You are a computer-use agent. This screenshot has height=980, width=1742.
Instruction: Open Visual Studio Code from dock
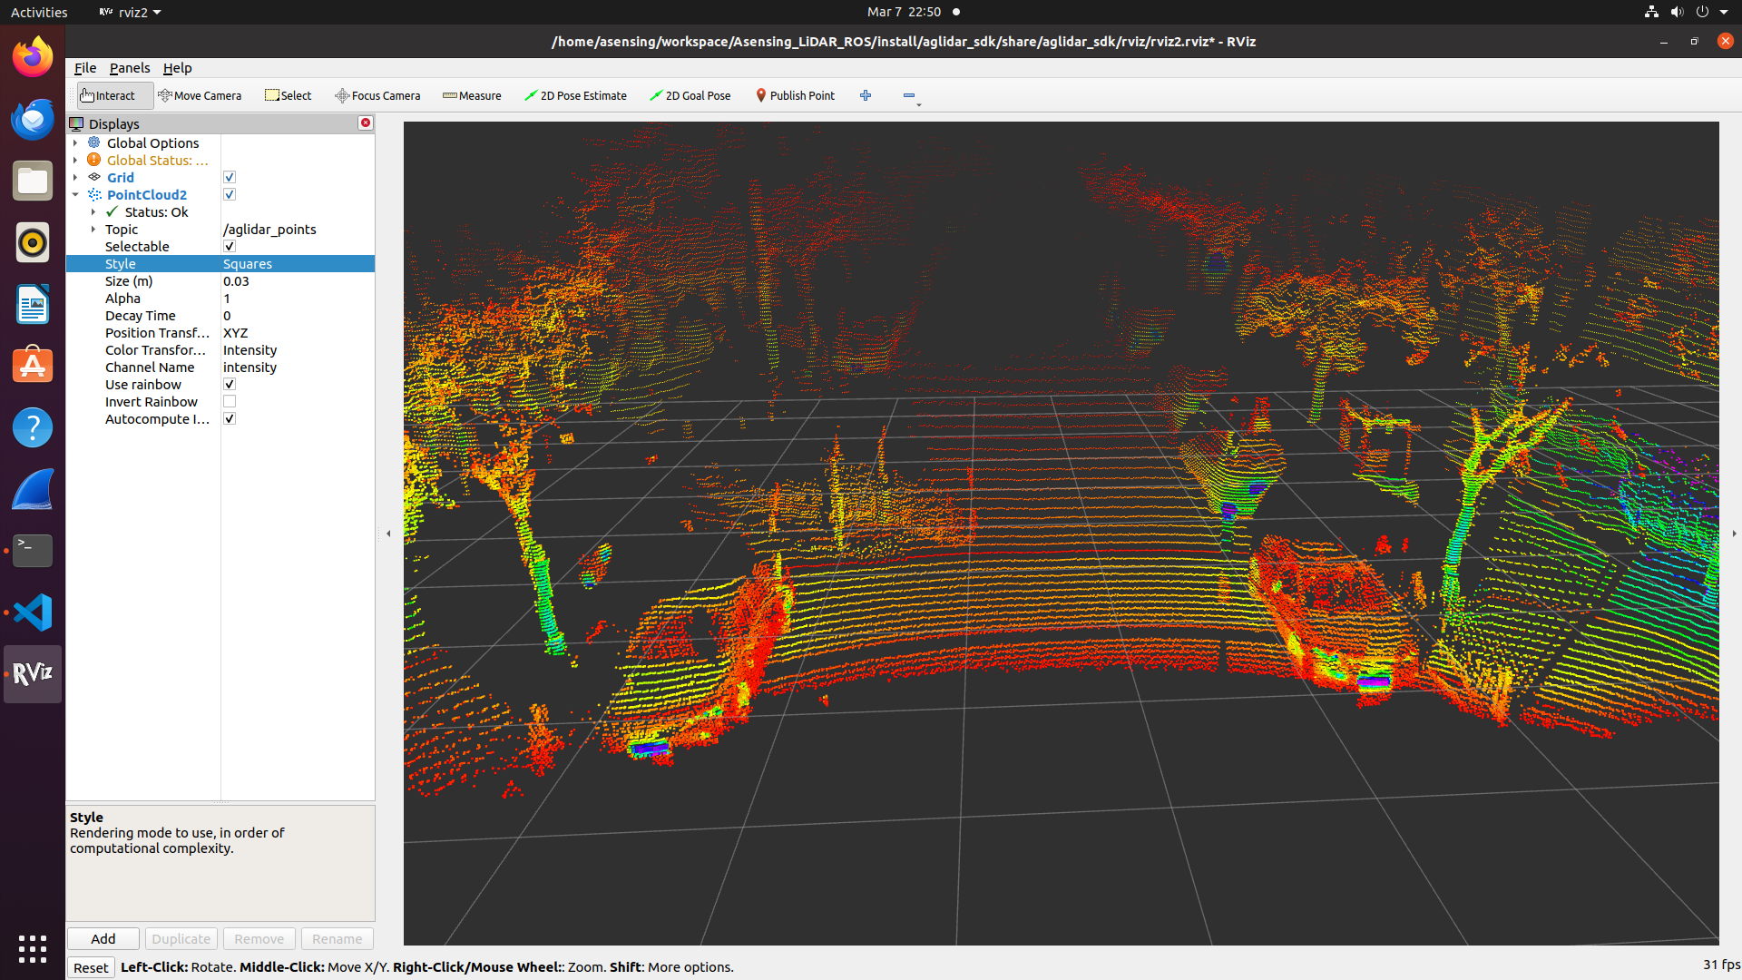coord(33,612)
